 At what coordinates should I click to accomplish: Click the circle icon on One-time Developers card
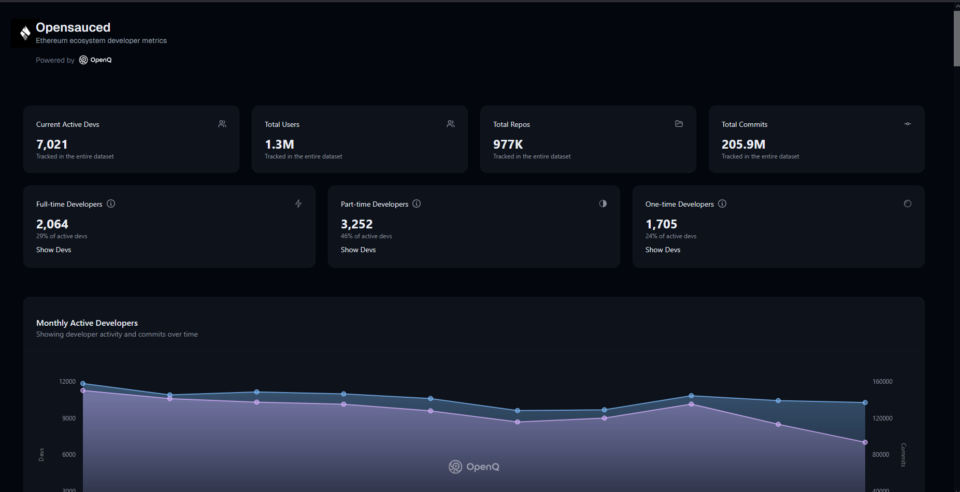click(x=907, y=204)
